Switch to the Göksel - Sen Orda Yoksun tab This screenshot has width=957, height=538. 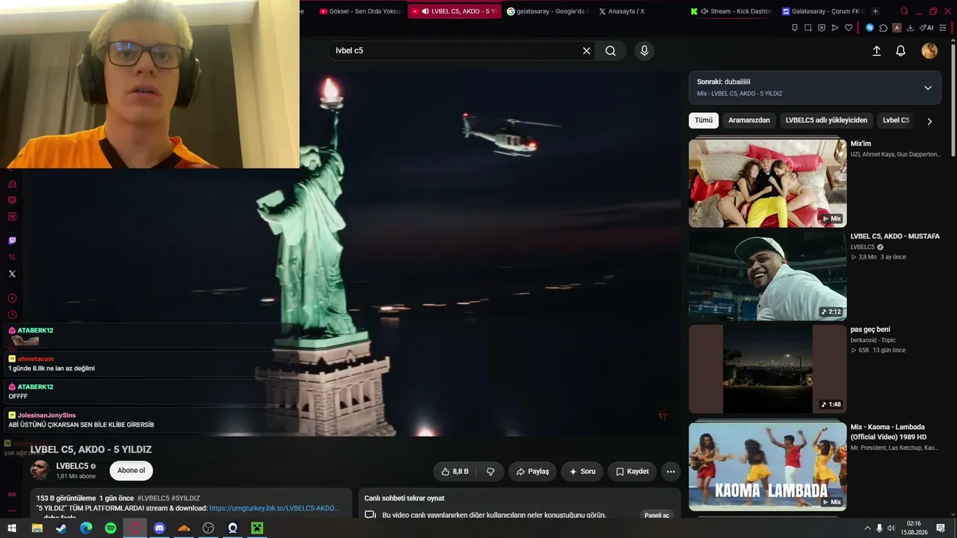point(360,11)
